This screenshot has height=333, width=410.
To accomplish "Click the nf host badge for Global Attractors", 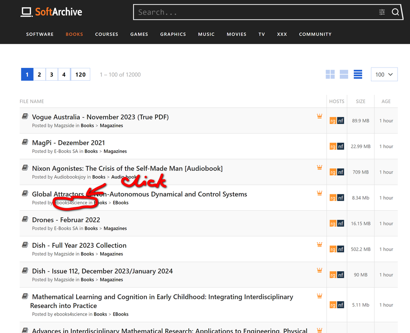I will tap(341, 198).
